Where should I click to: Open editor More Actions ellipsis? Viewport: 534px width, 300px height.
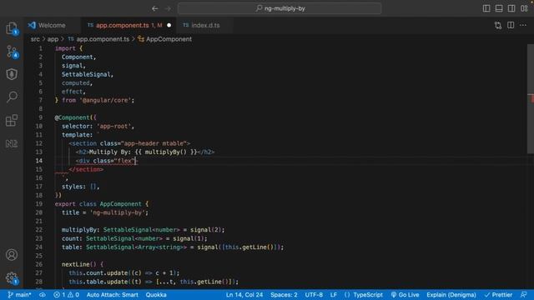tap(523, 25)
